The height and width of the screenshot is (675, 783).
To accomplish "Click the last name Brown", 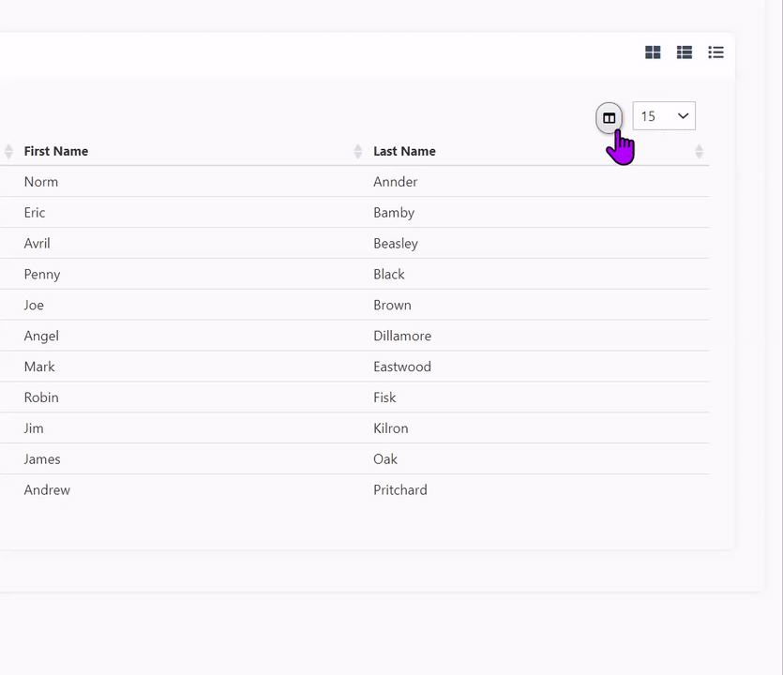I will click(393, 305).
